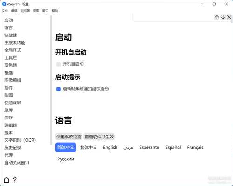The image size is (233, 186).
Task: Go to 快速截屏 section in sidebar
Action: pyautogui.click(x=13, y=103)
